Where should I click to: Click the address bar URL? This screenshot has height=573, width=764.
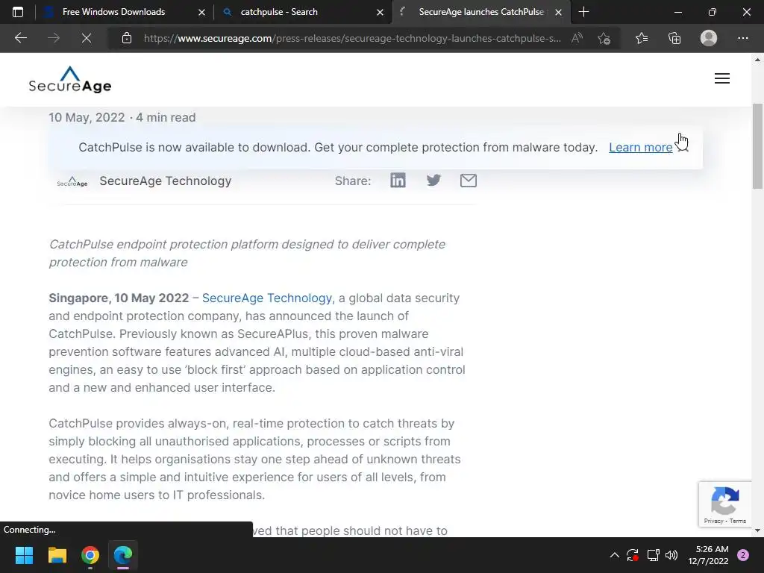pyautogui.click(x=352, y=39)
